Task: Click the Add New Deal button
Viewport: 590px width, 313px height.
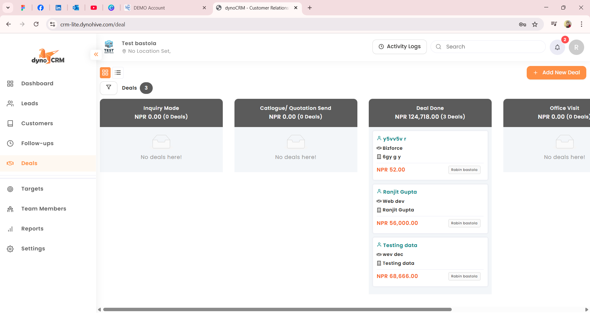Action: click(x=556, y=73)
